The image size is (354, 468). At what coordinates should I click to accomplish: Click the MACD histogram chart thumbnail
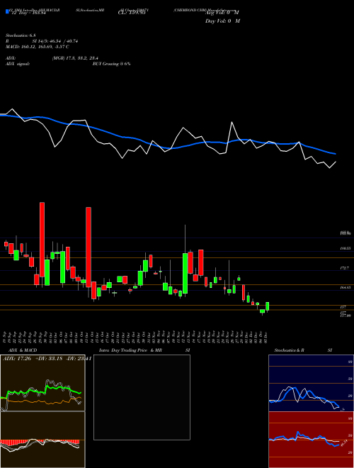(42, 440)
